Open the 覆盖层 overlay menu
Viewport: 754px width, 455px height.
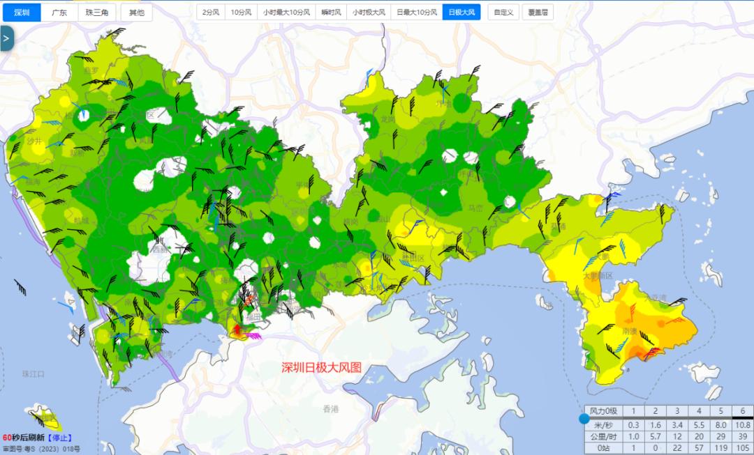click(x=538, y=13)
